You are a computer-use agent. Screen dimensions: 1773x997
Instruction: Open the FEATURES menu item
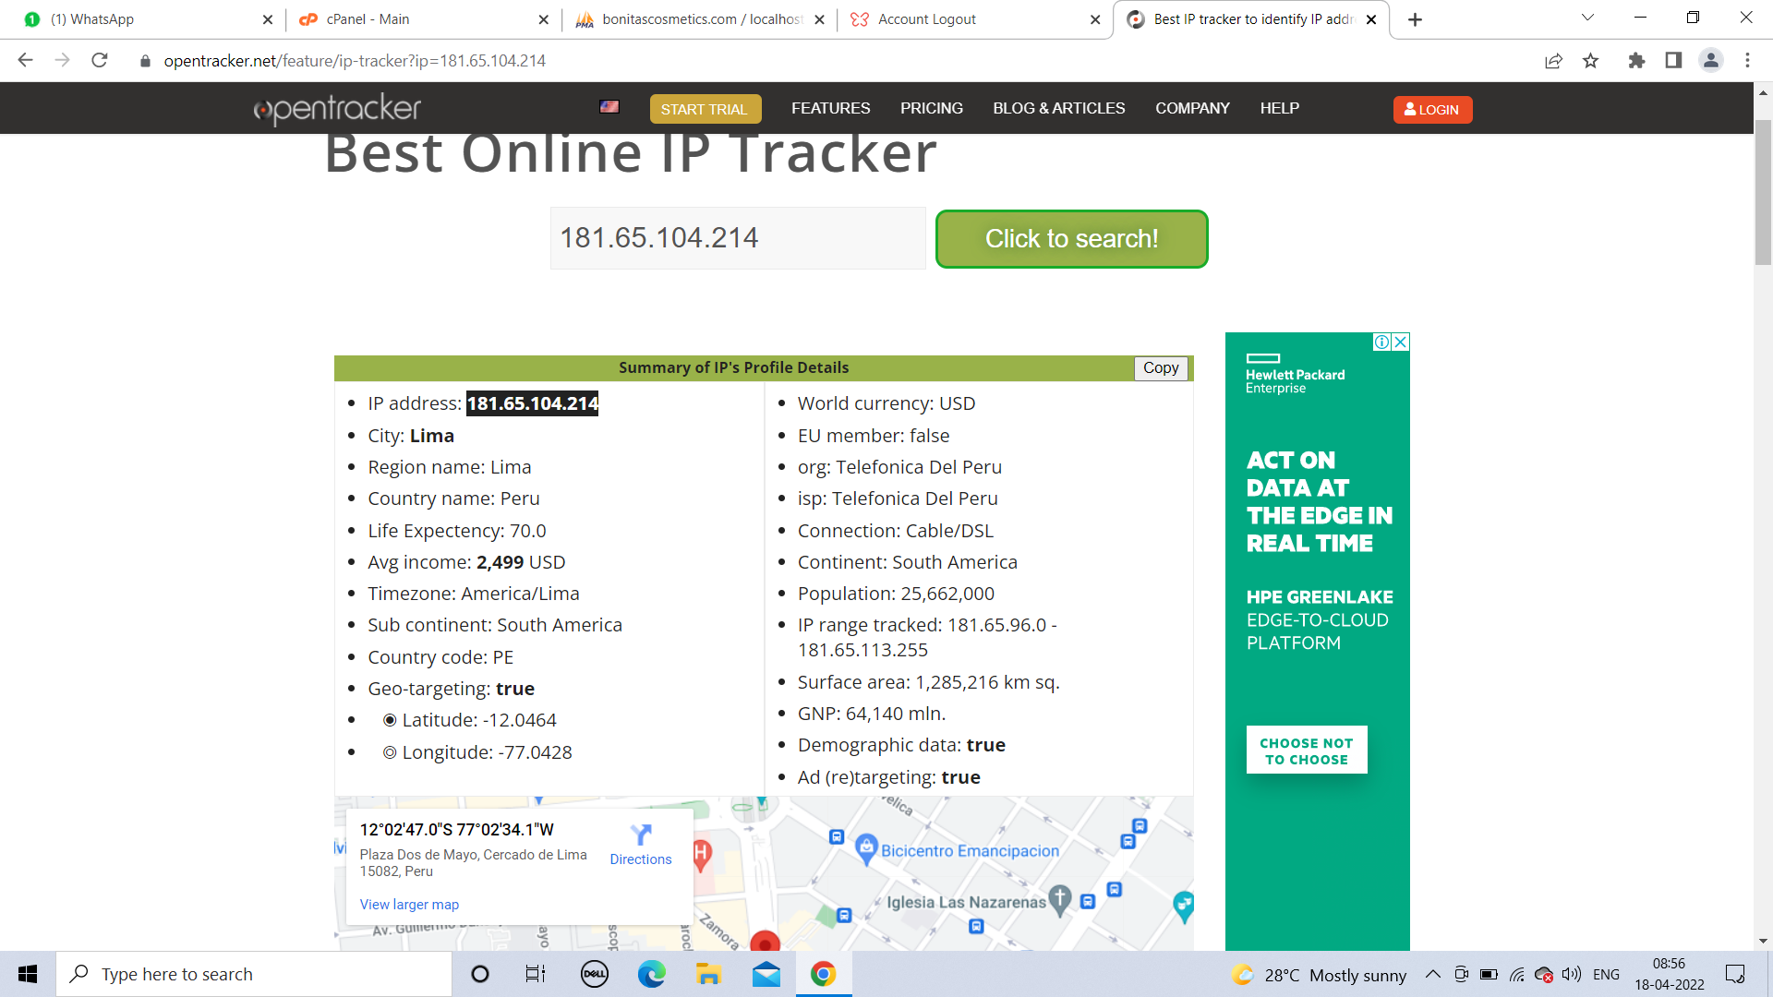click(x=830, y=108)
